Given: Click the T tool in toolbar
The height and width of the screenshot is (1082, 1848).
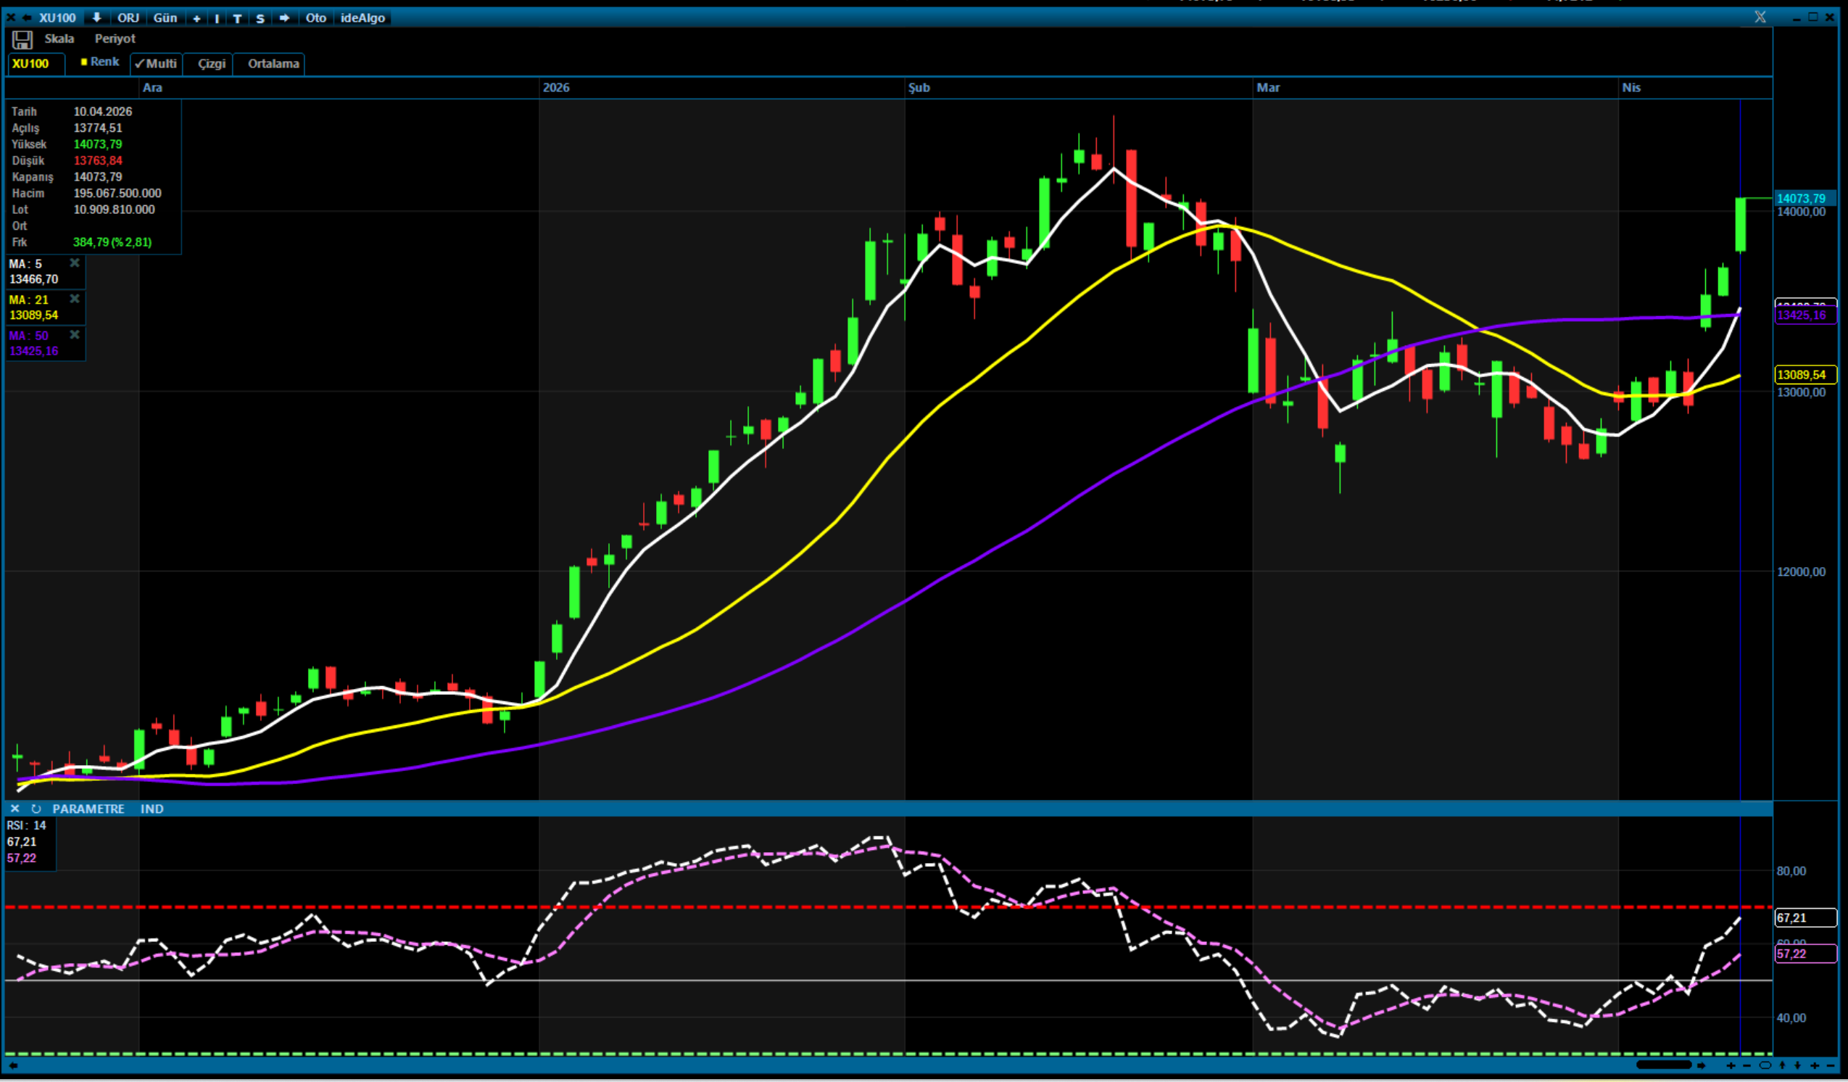Looking at the screenshot, I should click(x=237, y=18).
